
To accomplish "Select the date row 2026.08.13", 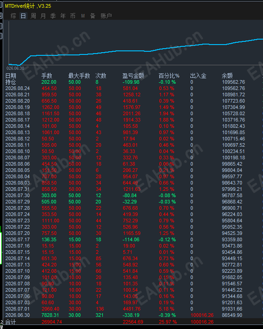I will tap(18, 132).
